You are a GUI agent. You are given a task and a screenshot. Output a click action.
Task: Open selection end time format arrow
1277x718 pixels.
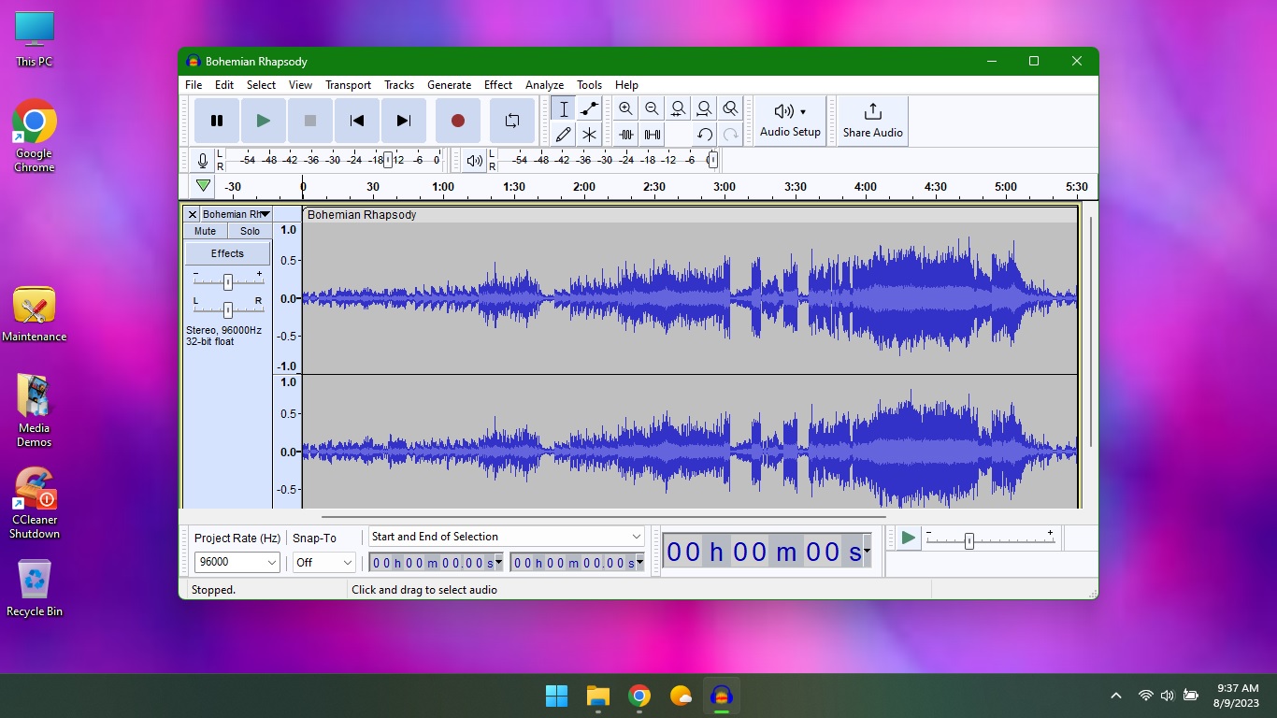[640, 563]
